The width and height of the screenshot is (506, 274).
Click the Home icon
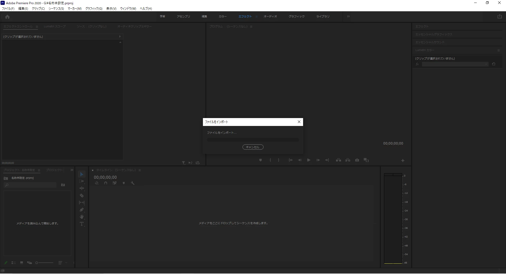coord(7,17)
